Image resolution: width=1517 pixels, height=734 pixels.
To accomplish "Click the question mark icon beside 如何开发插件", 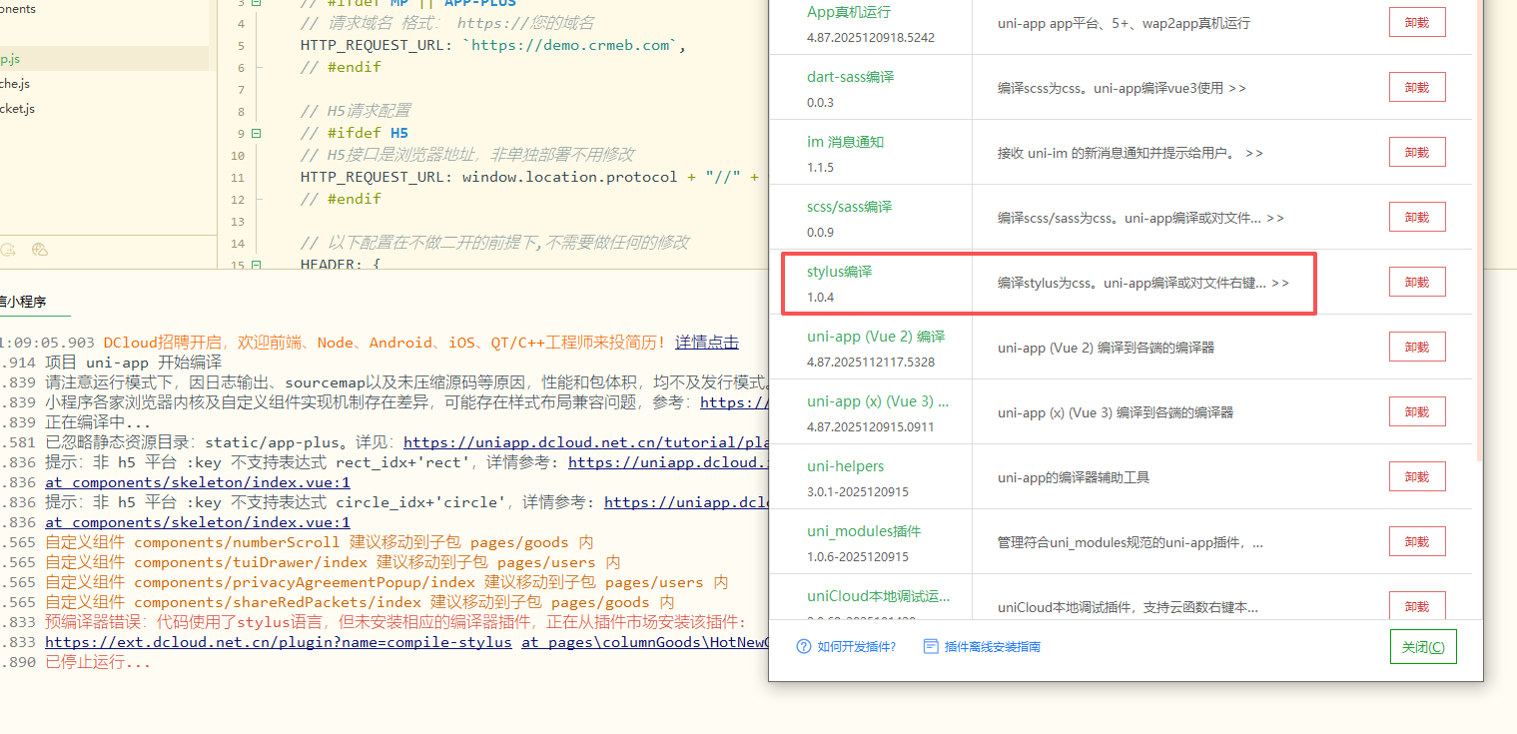I will coord(803,646).
